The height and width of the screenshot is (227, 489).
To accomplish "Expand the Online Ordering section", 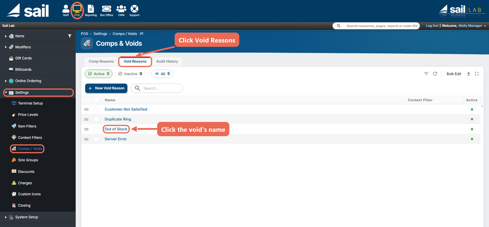I will 6,81.
